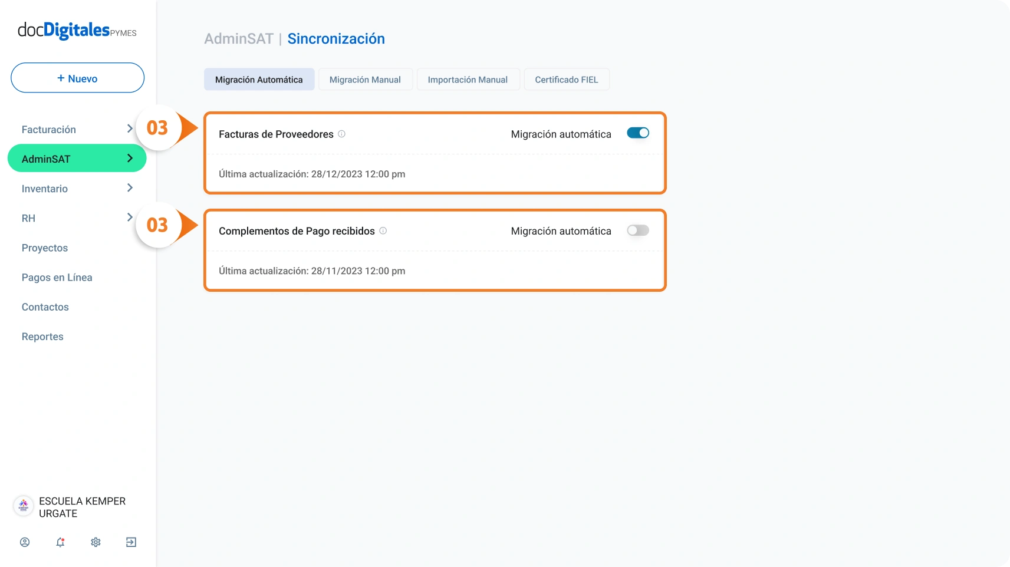Collapse the AdminSAT menu chevron
The width and height of the screenshot is (1010, 567).
130,159
